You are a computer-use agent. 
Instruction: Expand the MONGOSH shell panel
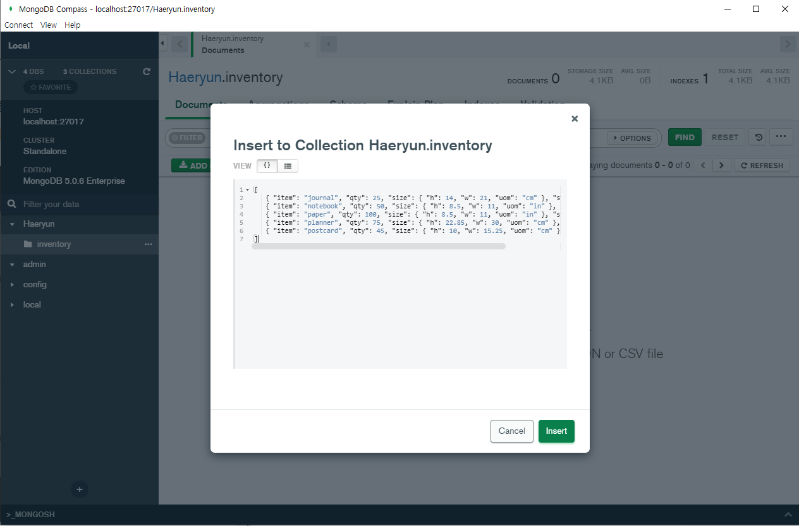click(788, 515)
